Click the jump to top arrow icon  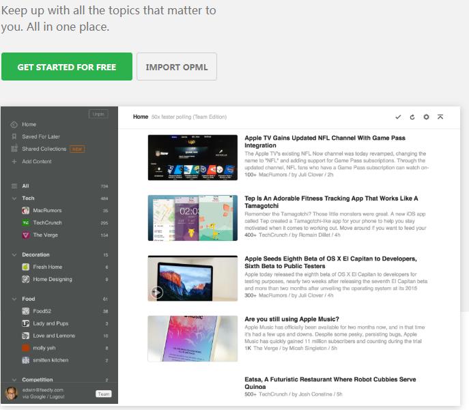pos(440,117)
